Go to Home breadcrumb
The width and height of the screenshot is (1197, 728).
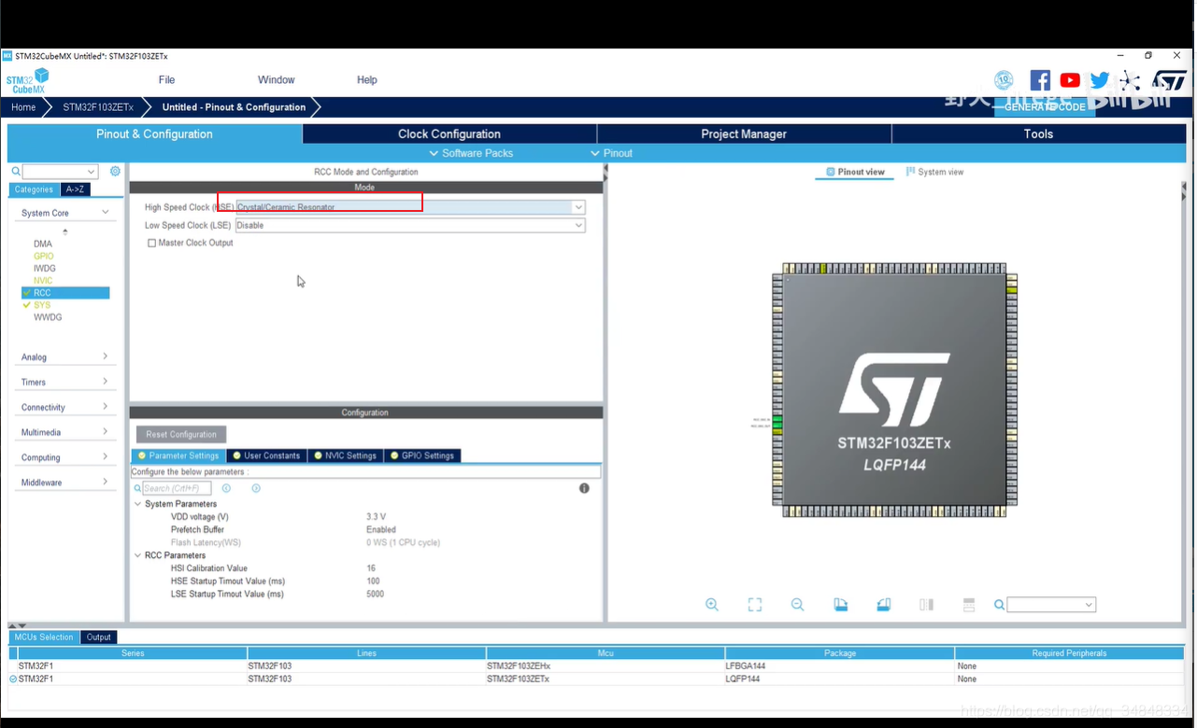[x=23, y=107]
